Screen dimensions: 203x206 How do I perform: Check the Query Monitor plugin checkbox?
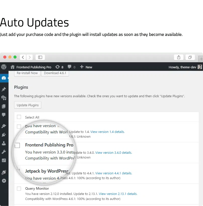tap(19, 188)
